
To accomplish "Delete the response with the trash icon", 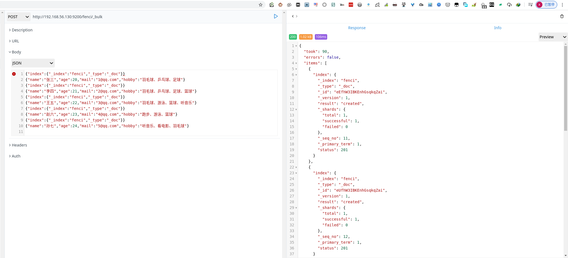I will (x=562, y=16).
